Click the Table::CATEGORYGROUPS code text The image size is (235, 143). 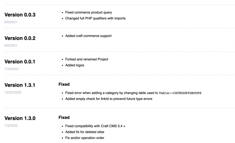pyautogui.click(x=180, y=93)
